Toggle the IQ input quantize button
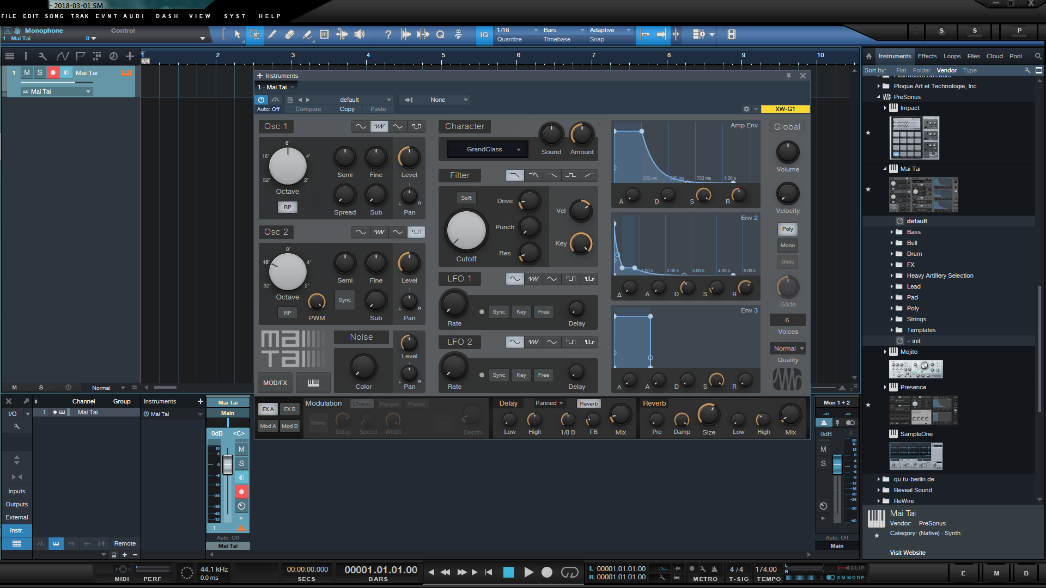 click(x=484, y=34)
